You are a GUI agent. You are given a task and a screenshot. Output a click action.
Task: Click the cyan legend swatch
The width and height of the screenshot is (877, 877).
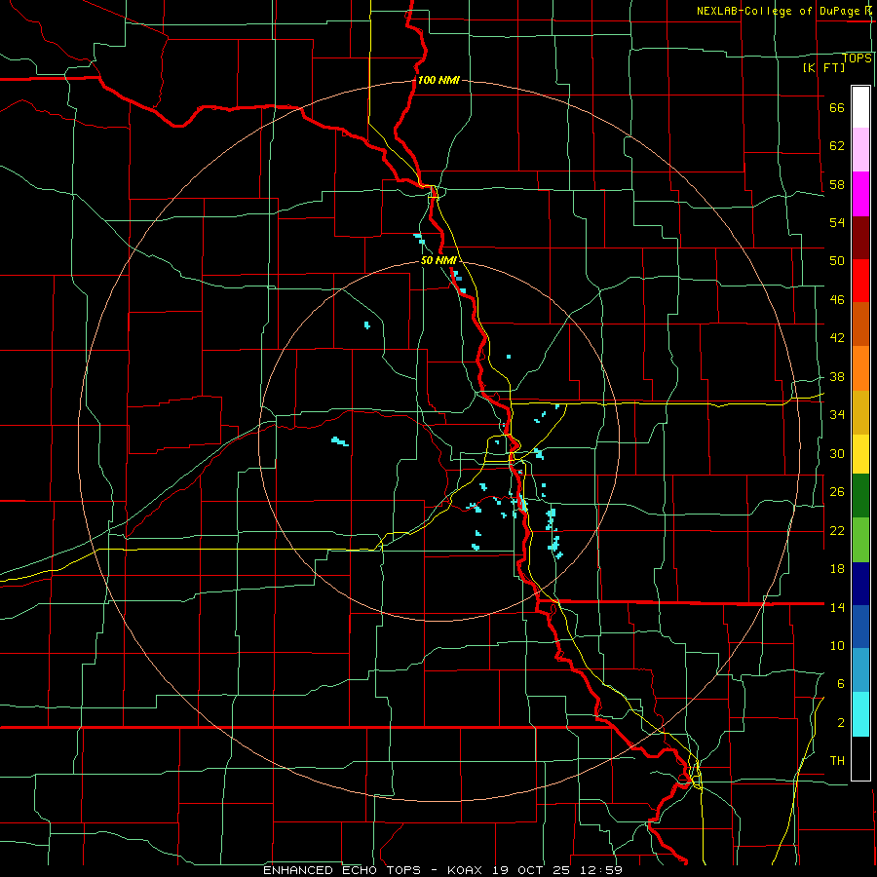[860, 714]
